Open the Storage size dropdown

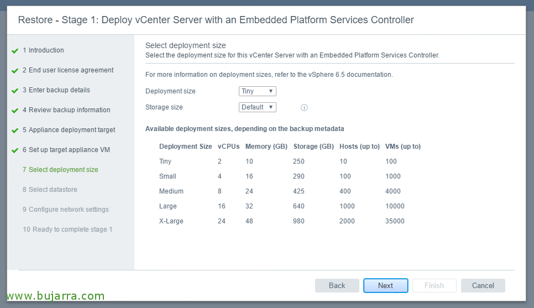point(257,107)
